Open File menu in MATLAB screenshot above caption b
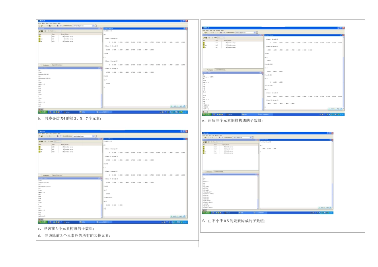The image size is (378, 267). click(x=39, y=23)
